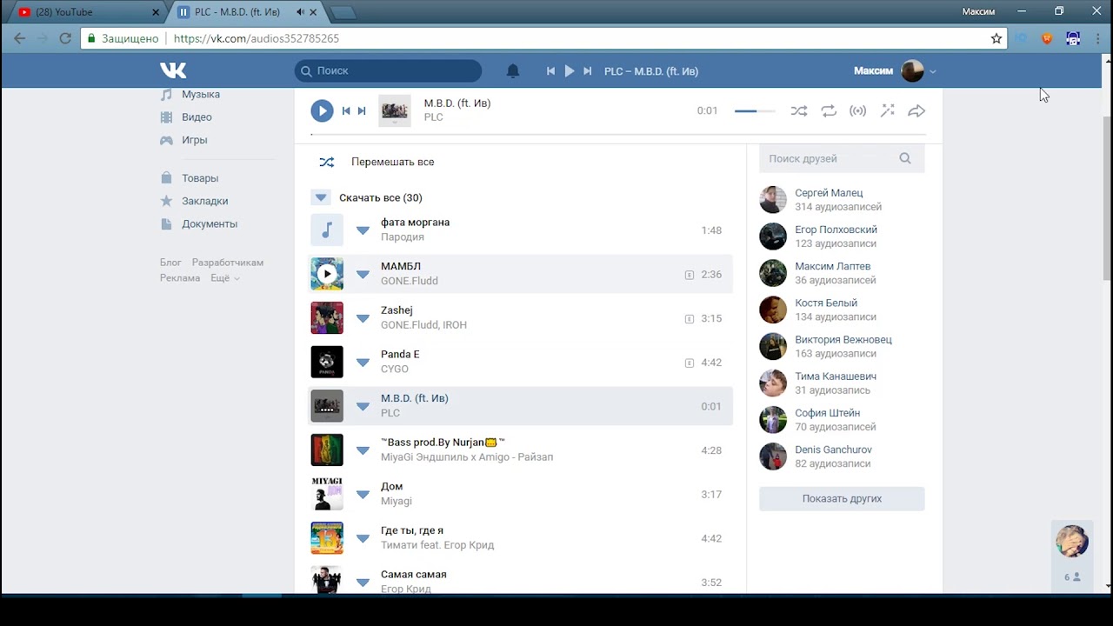This screenshot has height=626, width=1113.
Task: Click Скачать все (30) link
Action: [381, 197]
